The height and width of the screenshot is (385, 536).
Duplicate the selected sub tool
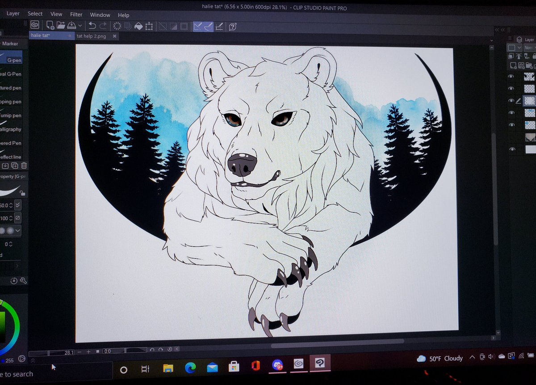pyautogui.click(x=15, y=166)
